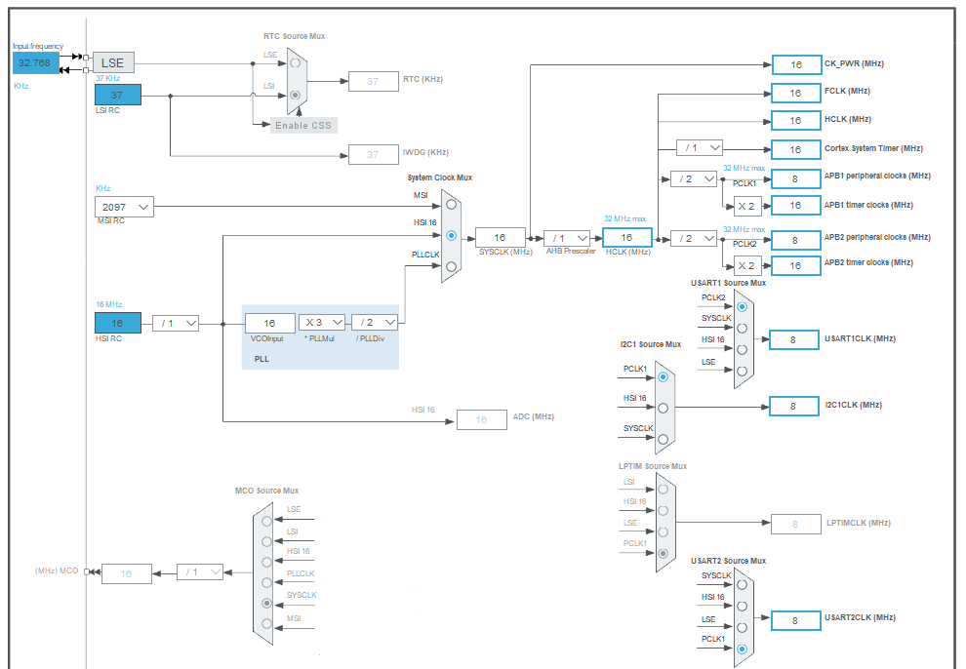Select SYSCLK in I2C1 Source Mux

[663, 439]
